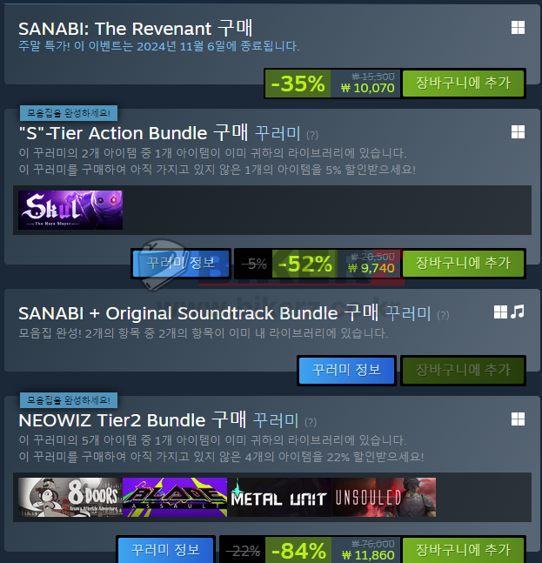This screenshot has height=563, width=542.
Task: Click question mark next to S-Tier Action Bundle
Action: coord(312,135)
